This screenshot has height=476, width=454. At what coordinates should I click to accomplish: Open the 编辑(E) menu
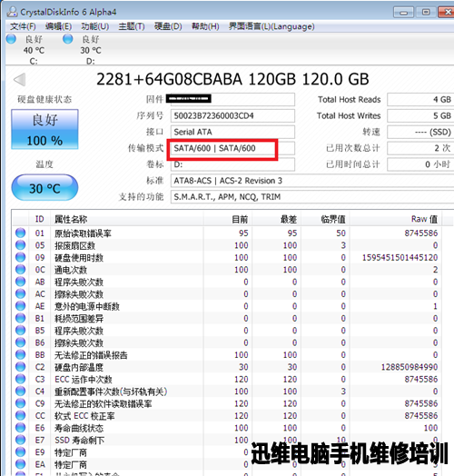tap(58, 26)
